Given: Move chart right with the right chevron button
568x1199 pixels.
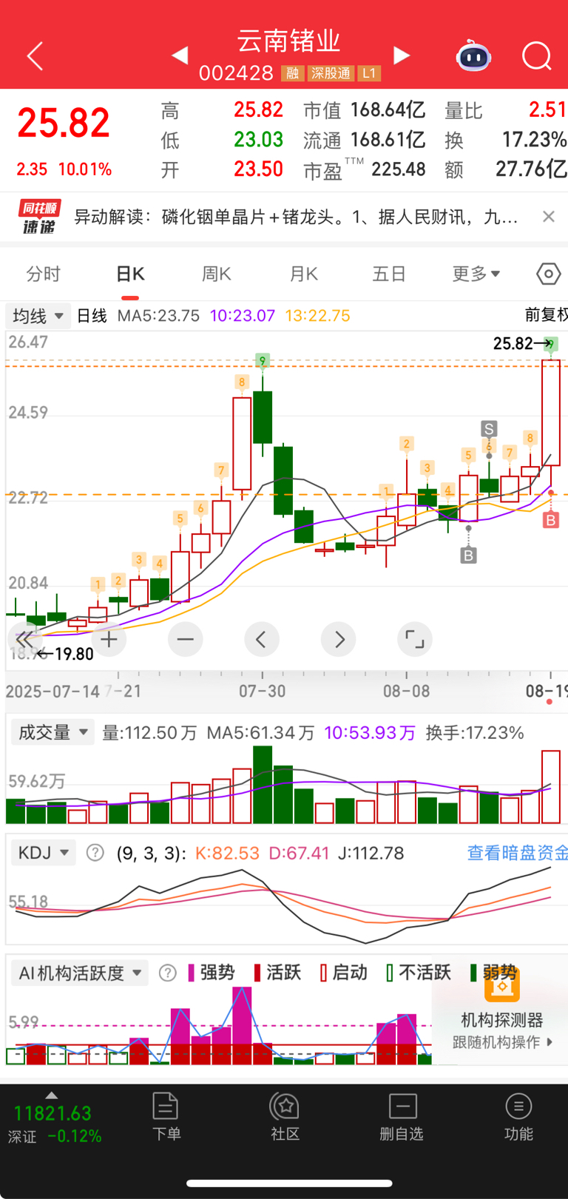Looking at the screenshot, I should [338, 639].
